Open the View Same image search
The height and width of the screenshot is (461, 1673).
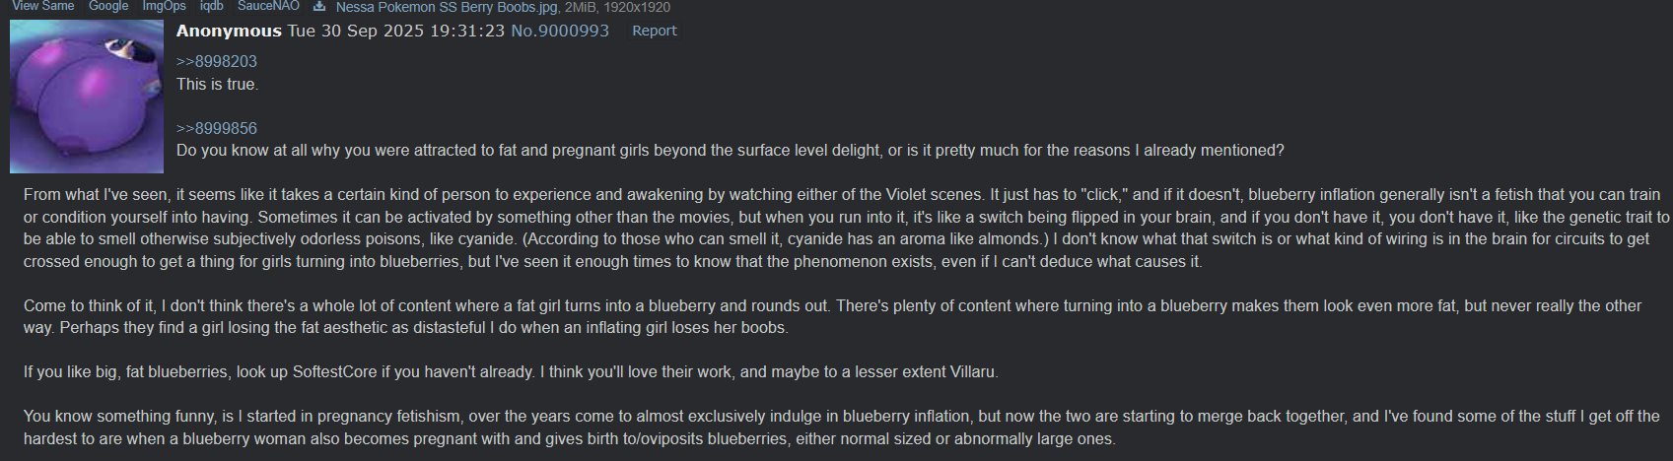[43, 6]
